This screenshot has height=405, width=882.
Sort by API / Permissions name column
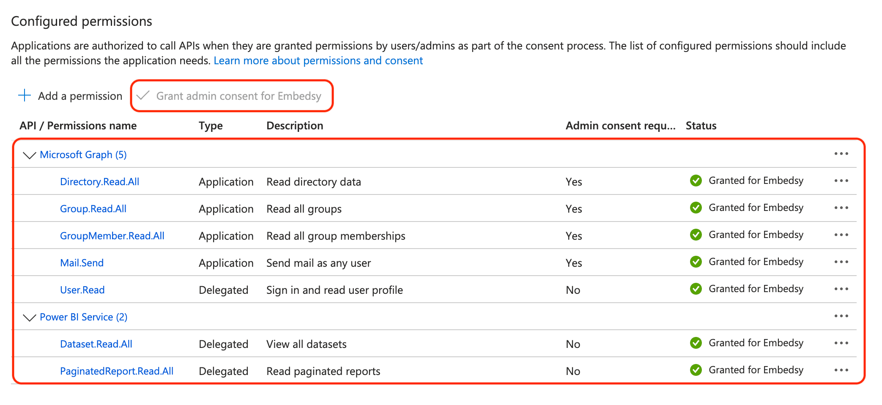click(78, 126)
